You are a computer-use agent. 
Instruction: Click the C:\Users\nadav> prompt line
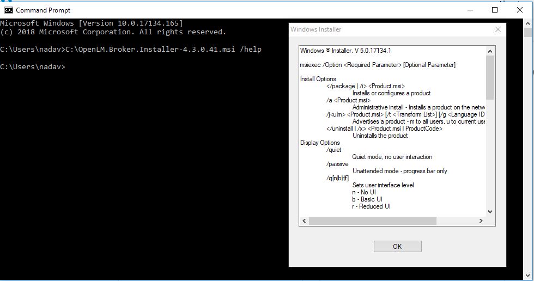point(33,66)
